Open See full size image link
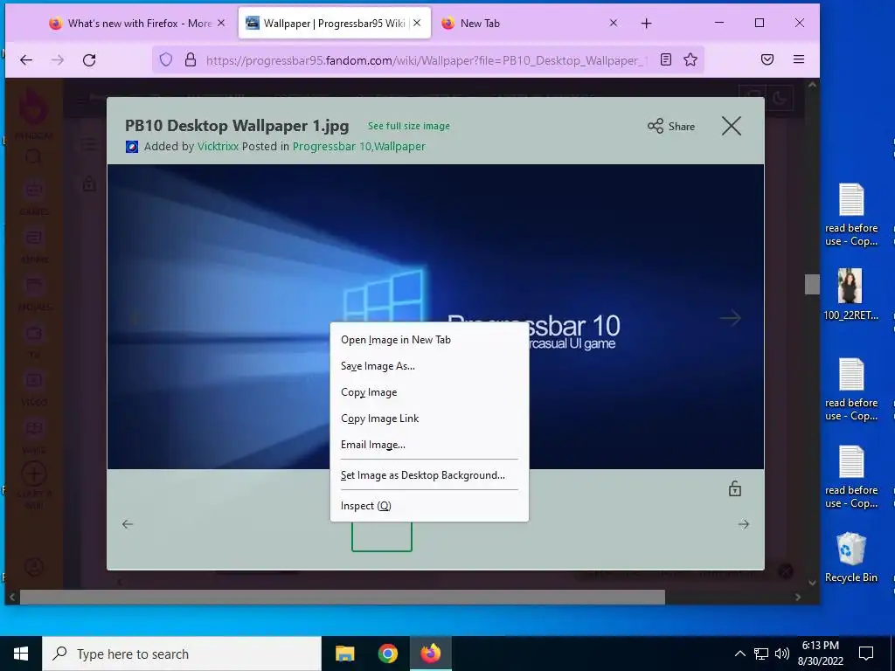This screenshot has height=671, width=895. click(x=409, y=126)
